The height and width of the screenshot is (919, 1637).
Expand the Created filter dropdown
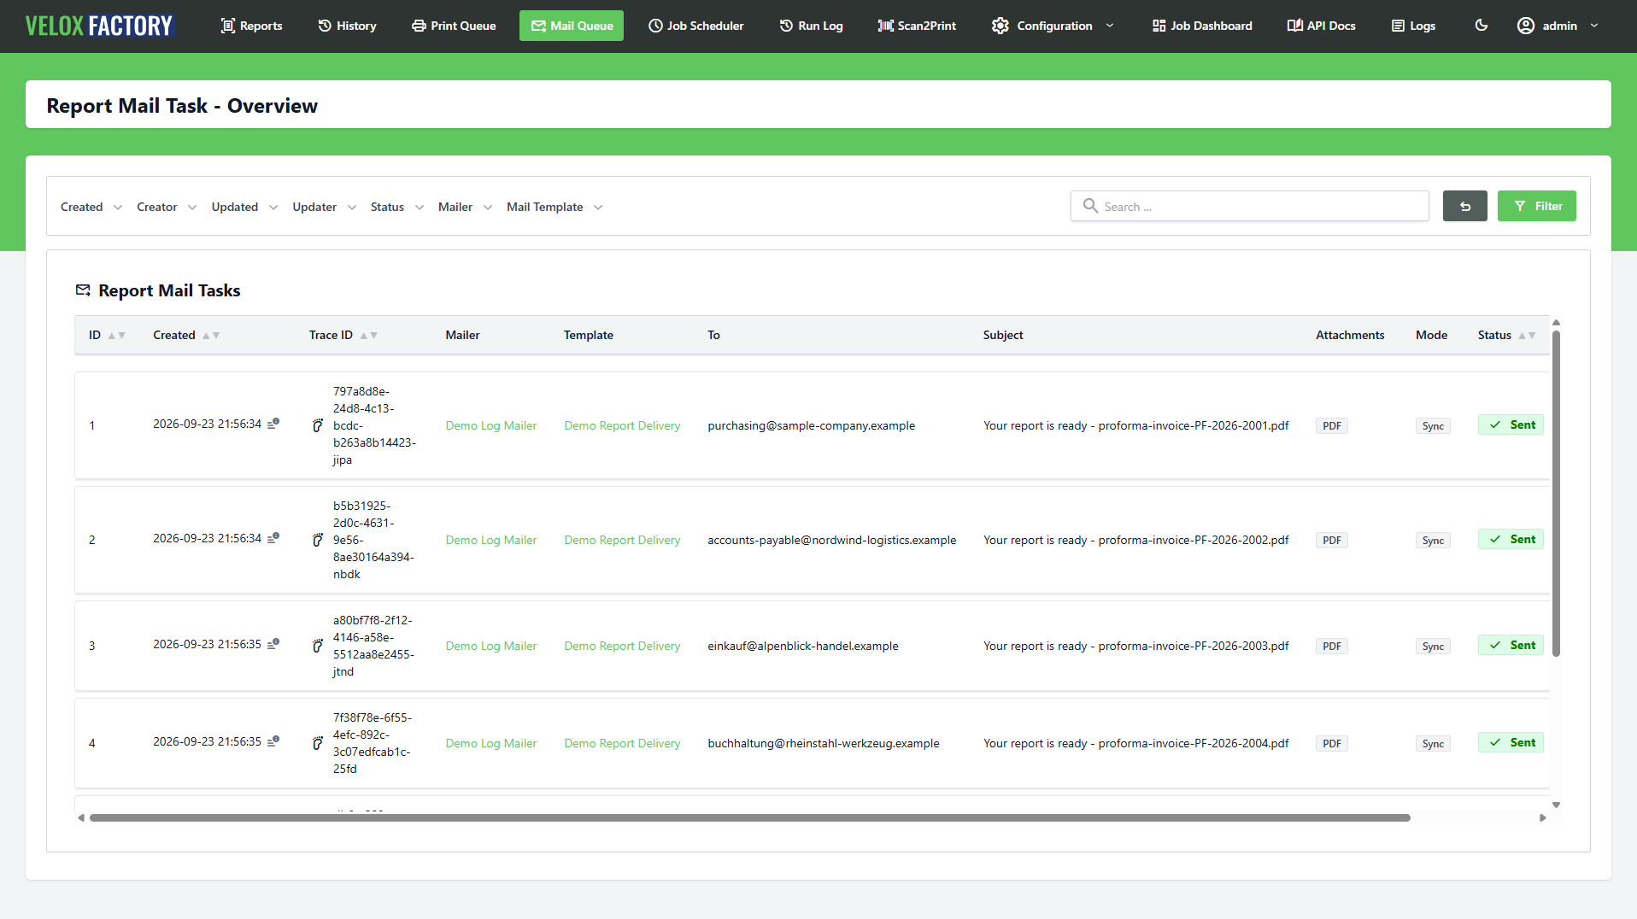pyautogui.click(x=91, y=207)
